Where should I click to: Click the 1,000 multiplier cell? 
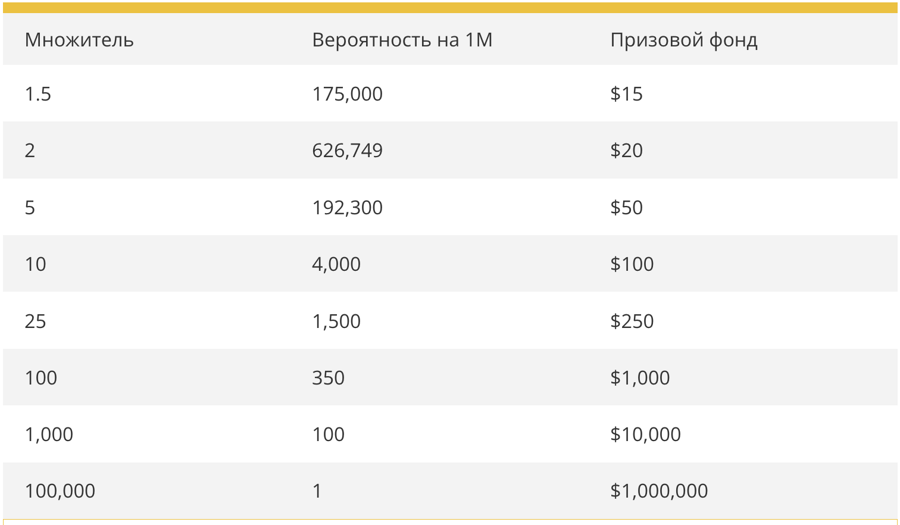coord(49,435)
